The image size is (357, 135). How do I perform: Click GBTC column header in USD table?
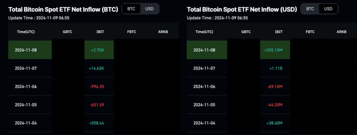tap(246, 32)
